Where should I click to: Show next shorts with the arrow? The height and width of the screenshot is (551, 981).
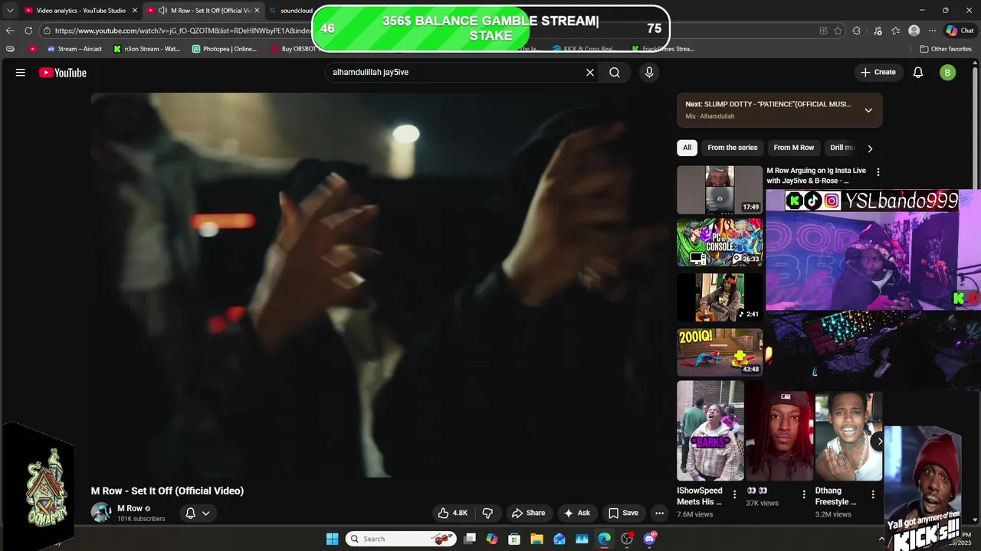[880, 441]
